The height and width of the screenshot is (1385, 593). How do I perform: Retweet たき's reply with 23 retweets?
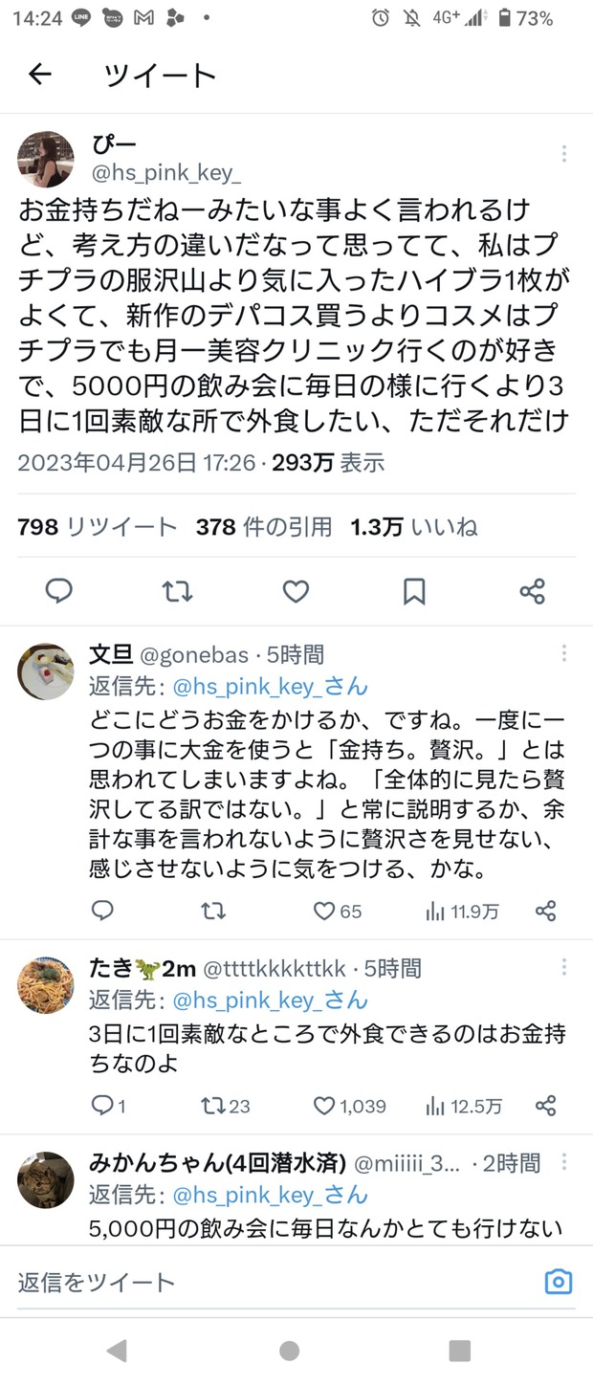214,1106
